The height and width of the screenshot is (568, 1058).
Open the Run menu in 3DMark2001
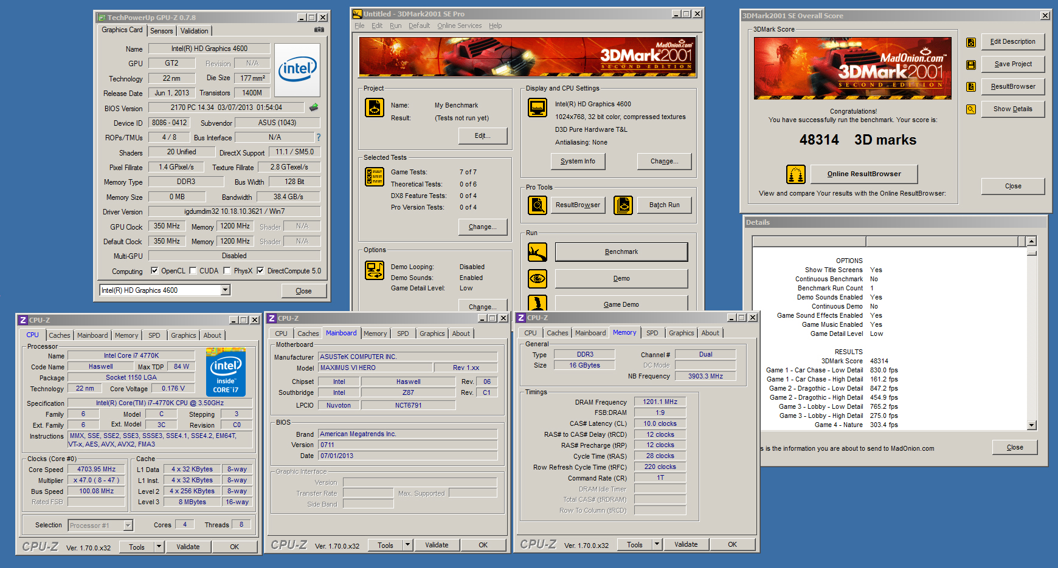pyautogui.click(x=396, y=26)
